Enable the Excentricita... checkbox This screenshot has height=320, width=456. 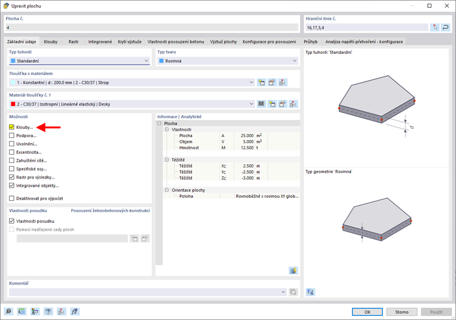pyautogui.click(x=11, y=152)
